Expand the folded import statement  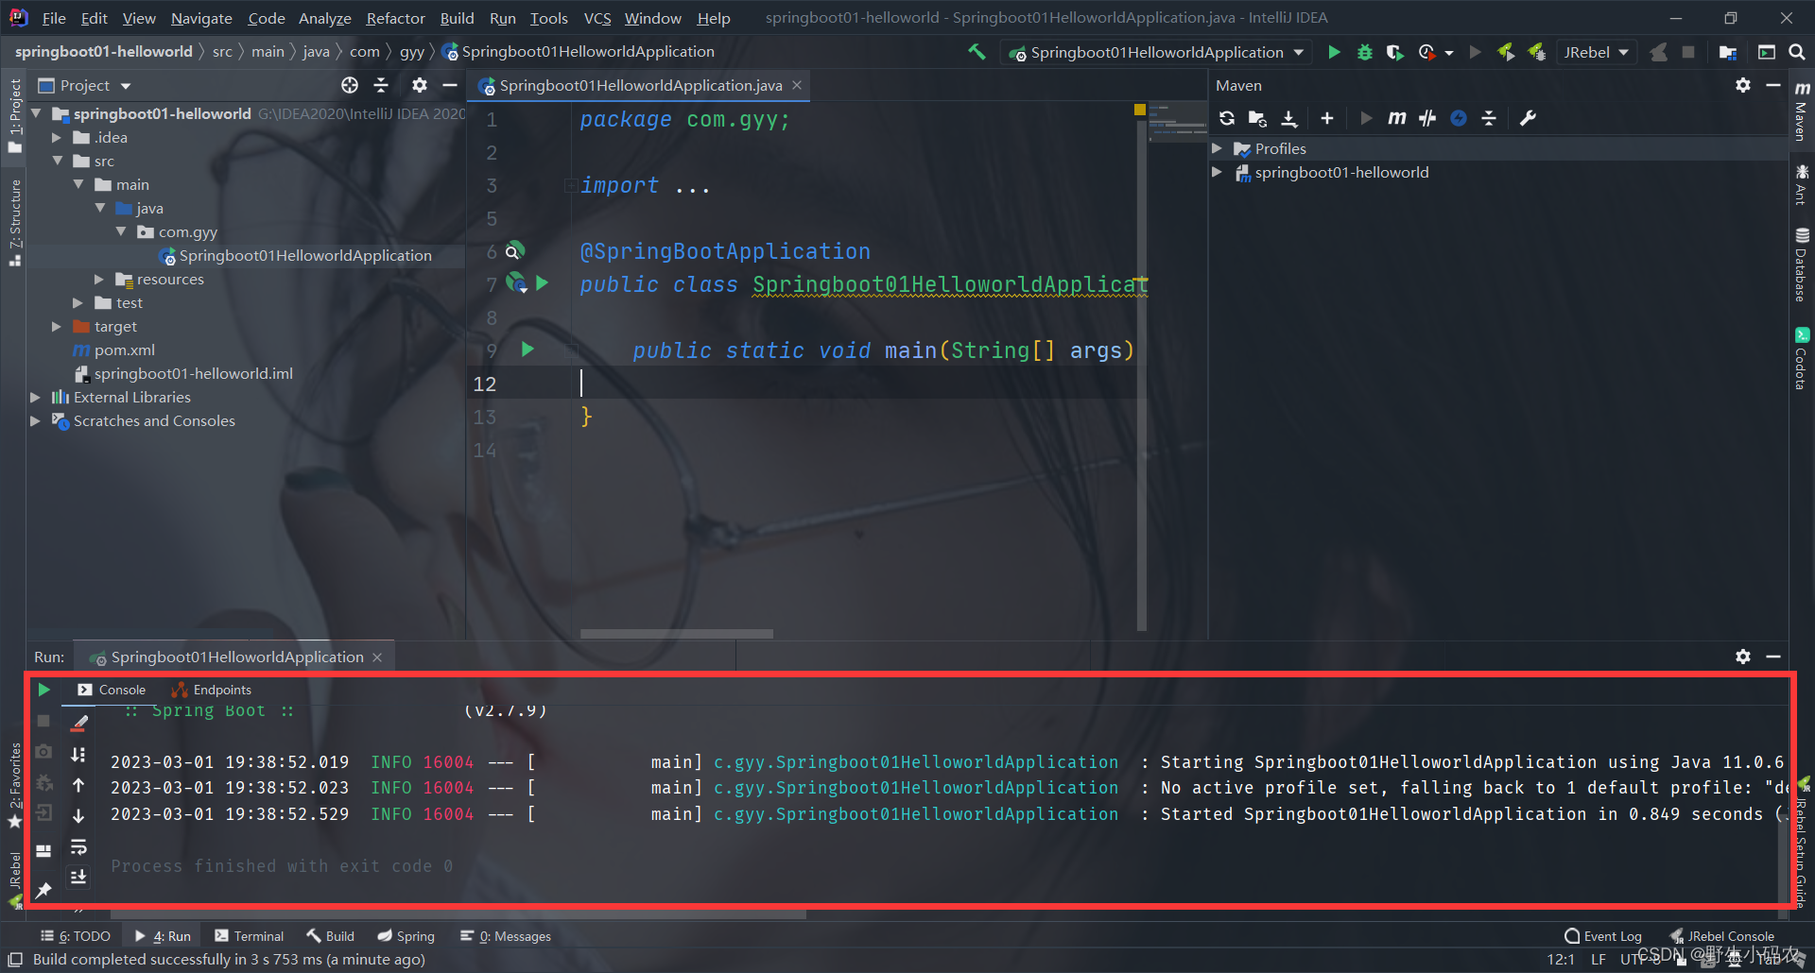[570, 185]
